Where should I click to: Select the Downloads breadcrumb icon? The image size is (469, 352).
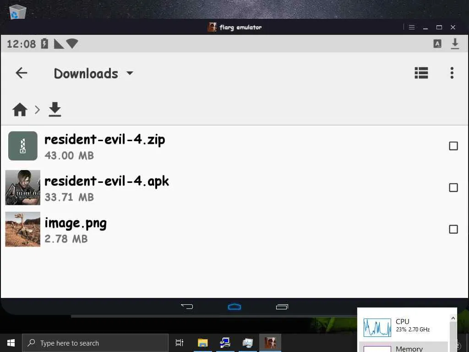[55, 109]
